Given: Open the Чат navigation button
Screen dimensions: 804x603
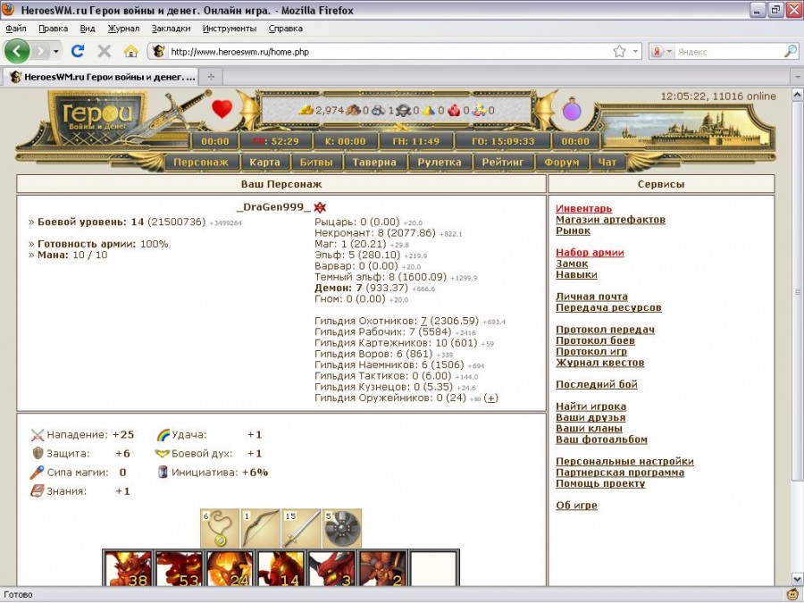Looking at the screenshot, I should pyautogui.click(x=607, y=162).
